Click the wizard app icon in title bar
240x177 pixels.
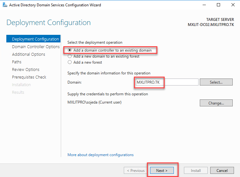pos(4,5)
